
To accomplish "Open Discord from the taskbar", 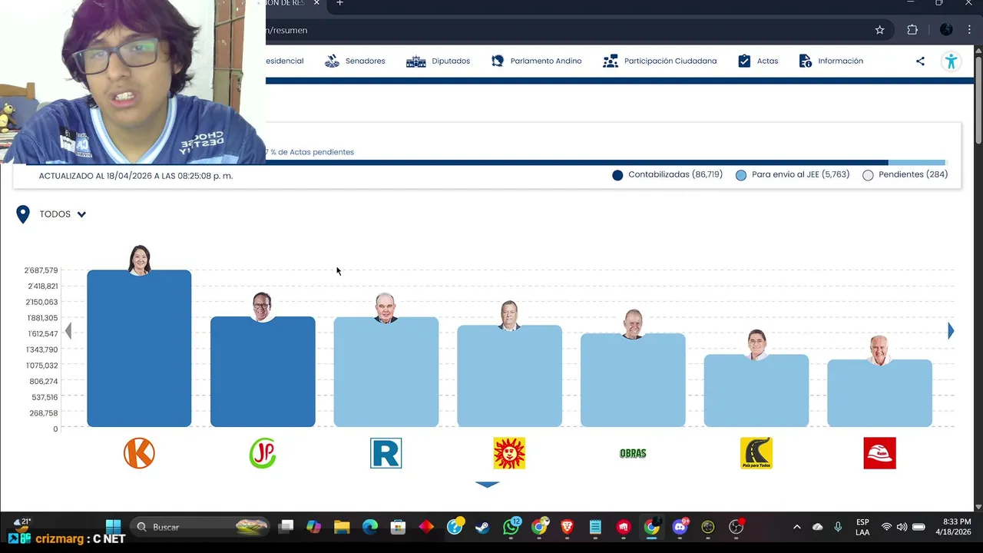I will coord(680,527).
